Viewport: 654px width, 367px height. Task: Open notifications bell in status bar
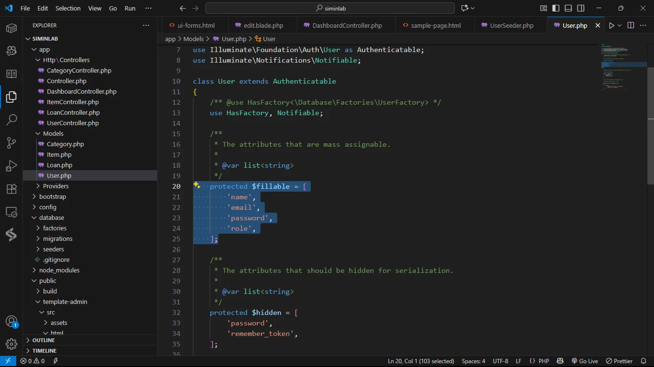click(643, 361)
